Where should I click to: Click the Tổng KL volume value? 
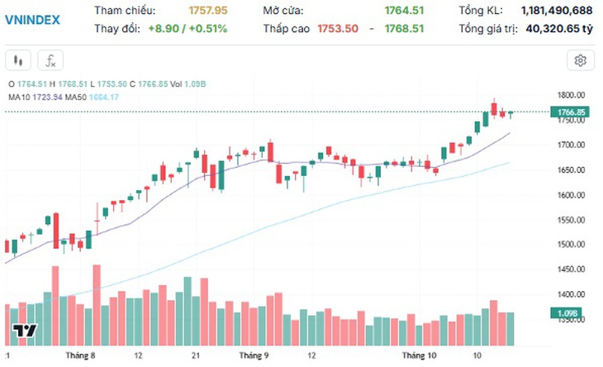coord(557,11)
